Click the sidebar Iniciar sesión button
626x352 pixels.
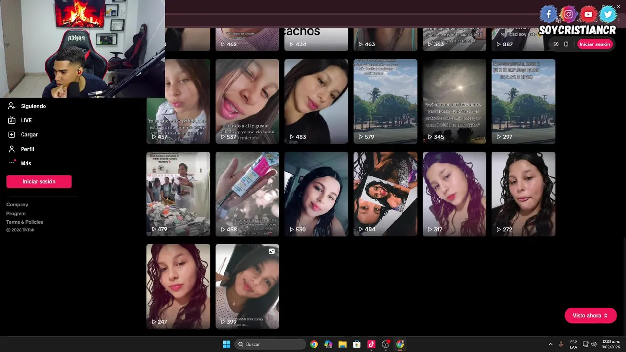click(x=39, y=181)
